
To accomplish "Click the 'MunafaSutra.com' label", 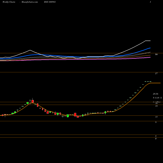I will [30, 2].
